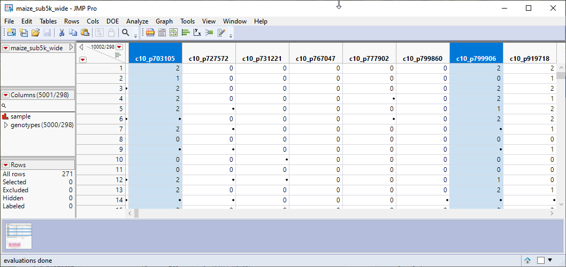Select the sample column in Columns panel

coord(20,116)
